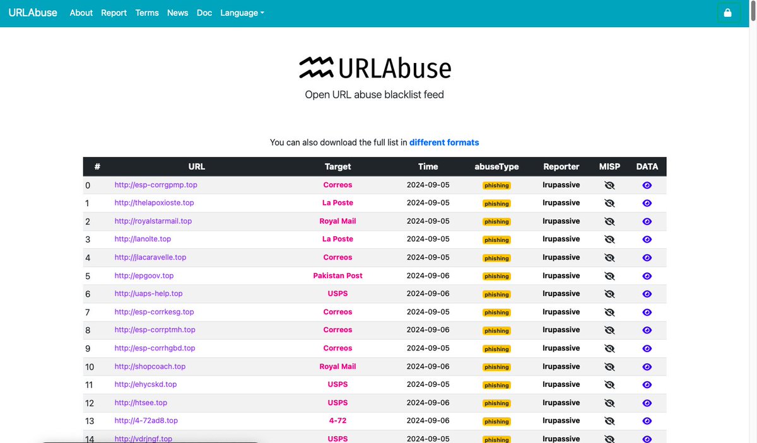Expand the Language dropdown menu
Viewport: 757px width, 443px height.
242,13
